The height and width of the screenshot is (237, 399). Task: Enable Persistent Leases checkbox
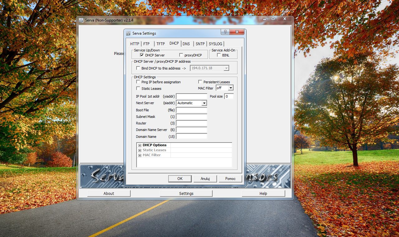coord(200,82)
